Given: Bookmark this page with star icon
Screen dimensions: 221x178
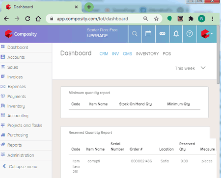Looking at the screenshot, I should pos(156,19).
